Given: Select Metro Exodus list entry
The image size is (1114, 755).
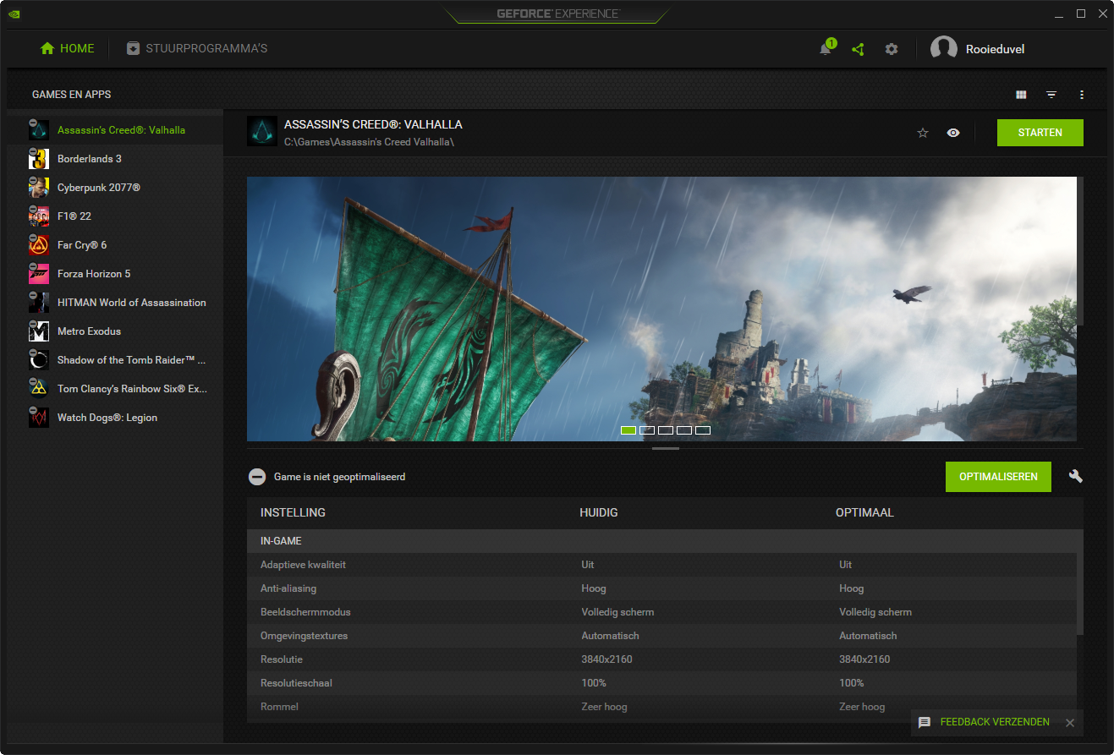Looking at the screenshot, I should pyautogui.click(x=90, y=331).
